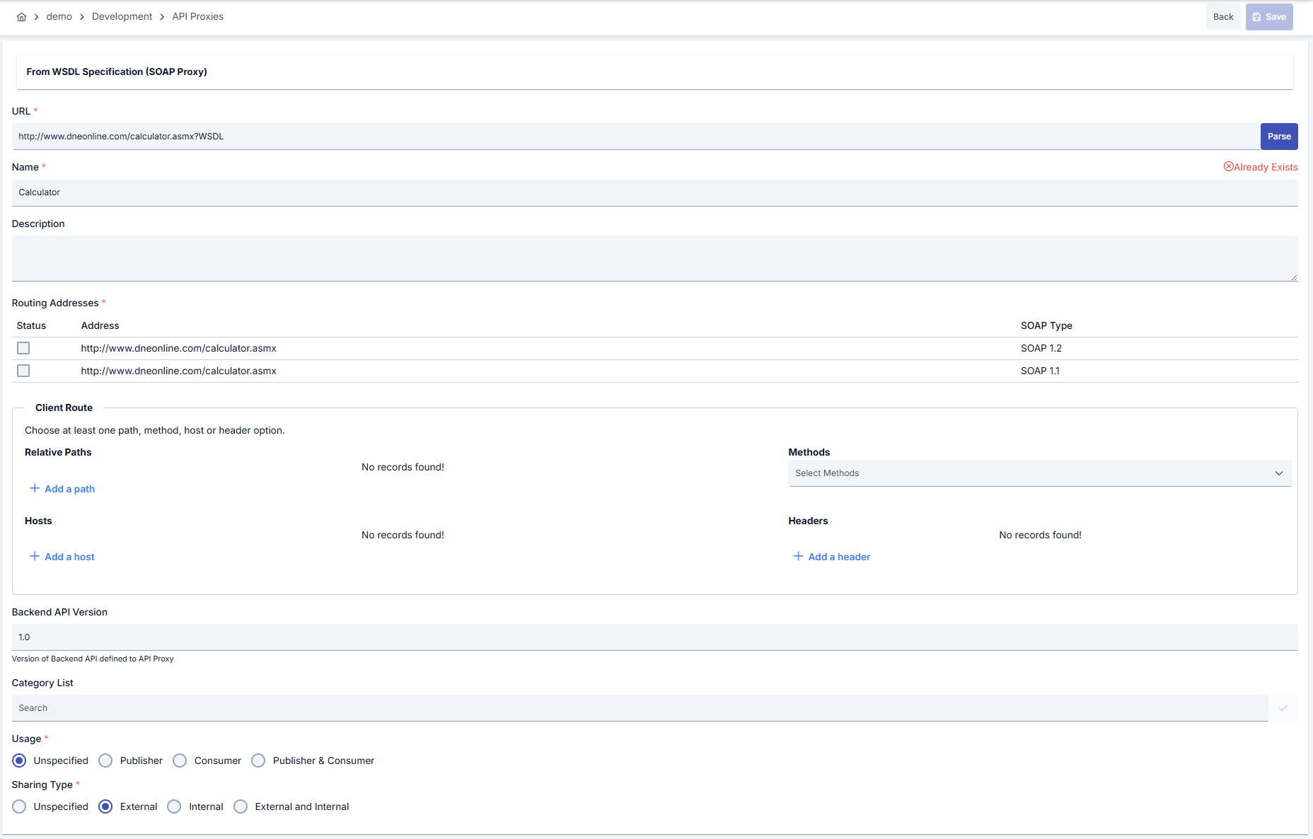Screen dimensions: 1313x839
Task: Go to the home breadcrumb icon
Action: [22, 17]
